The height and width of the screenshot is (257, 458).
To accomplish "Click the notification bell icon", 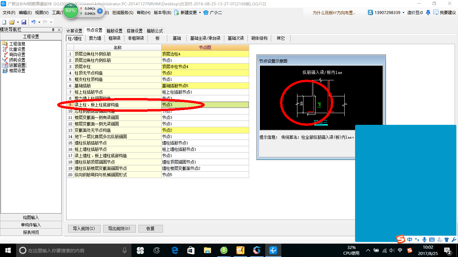I will point(428,12).
